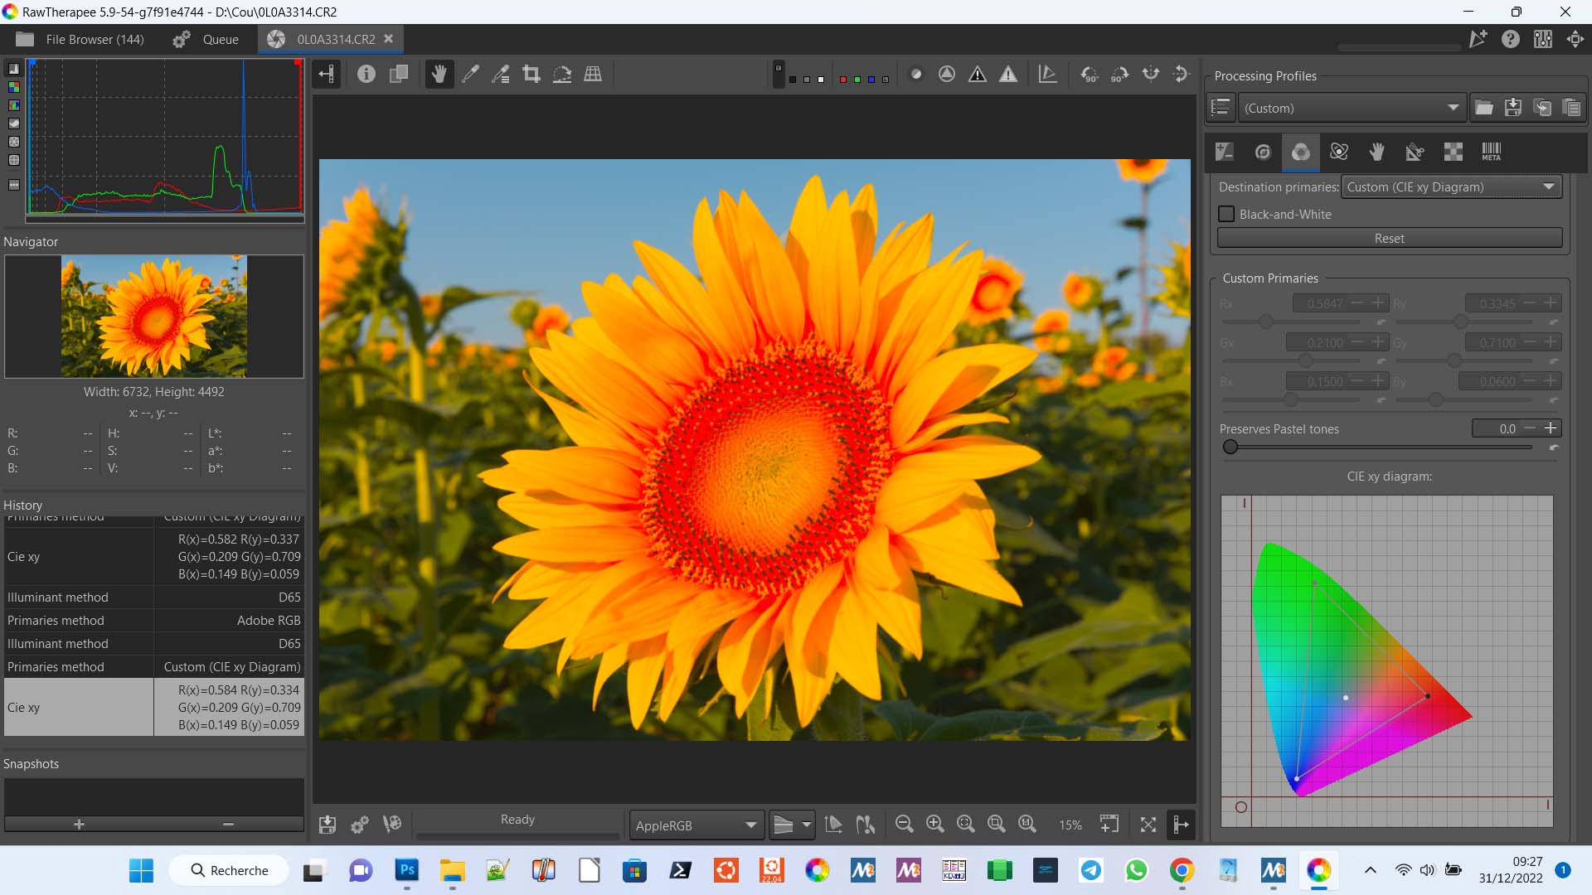Enable the Black-and-White checkbox

pyautogui.click(x=1226, y=214)
